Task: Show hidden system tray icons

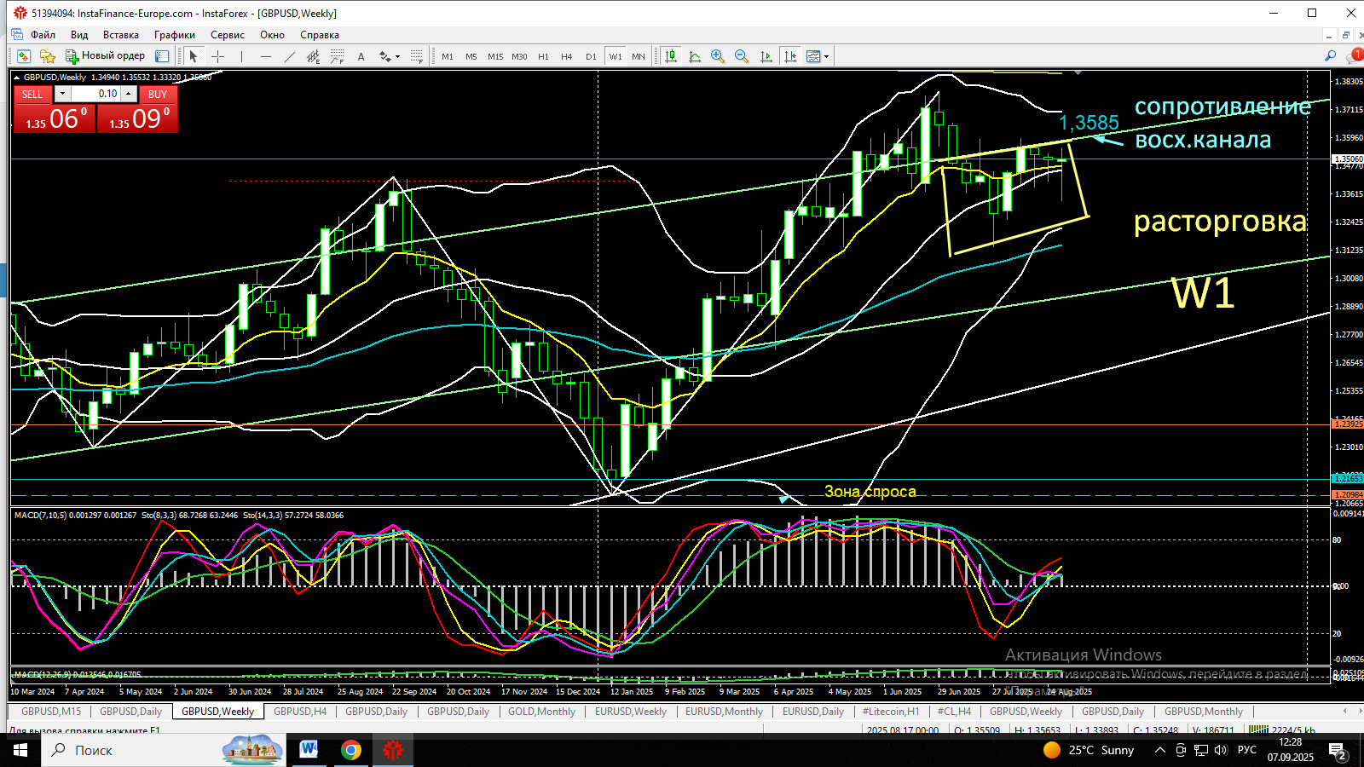Action: tap(1159, 750)
